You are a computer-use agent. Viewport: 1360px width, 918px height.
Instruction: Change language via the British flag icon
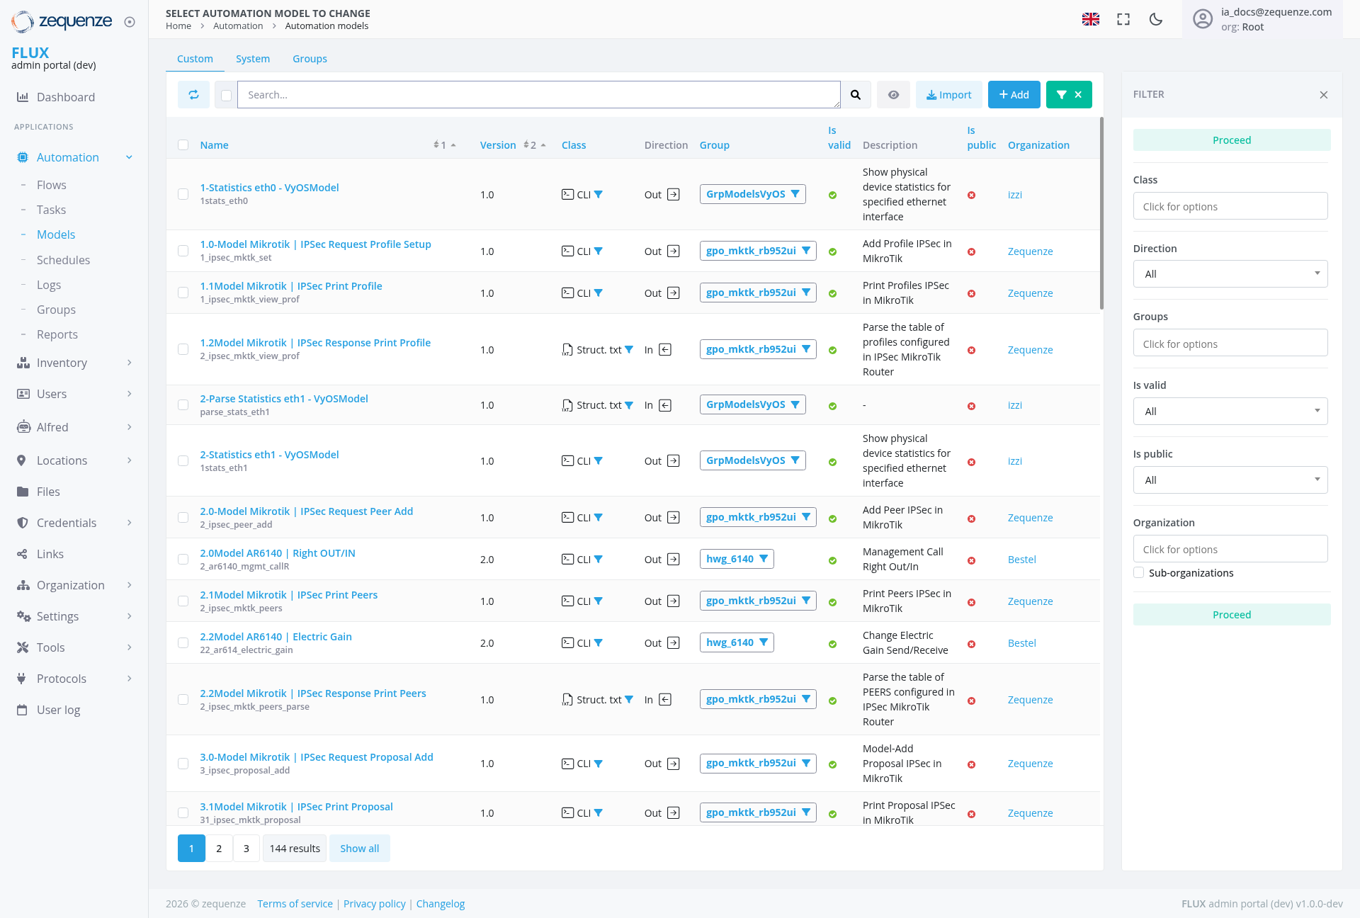tap(1091, 19)
